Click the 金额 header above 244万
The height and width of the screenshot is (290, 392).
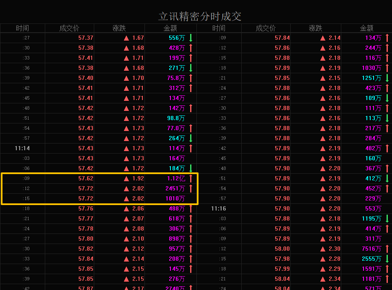[366, 28]
